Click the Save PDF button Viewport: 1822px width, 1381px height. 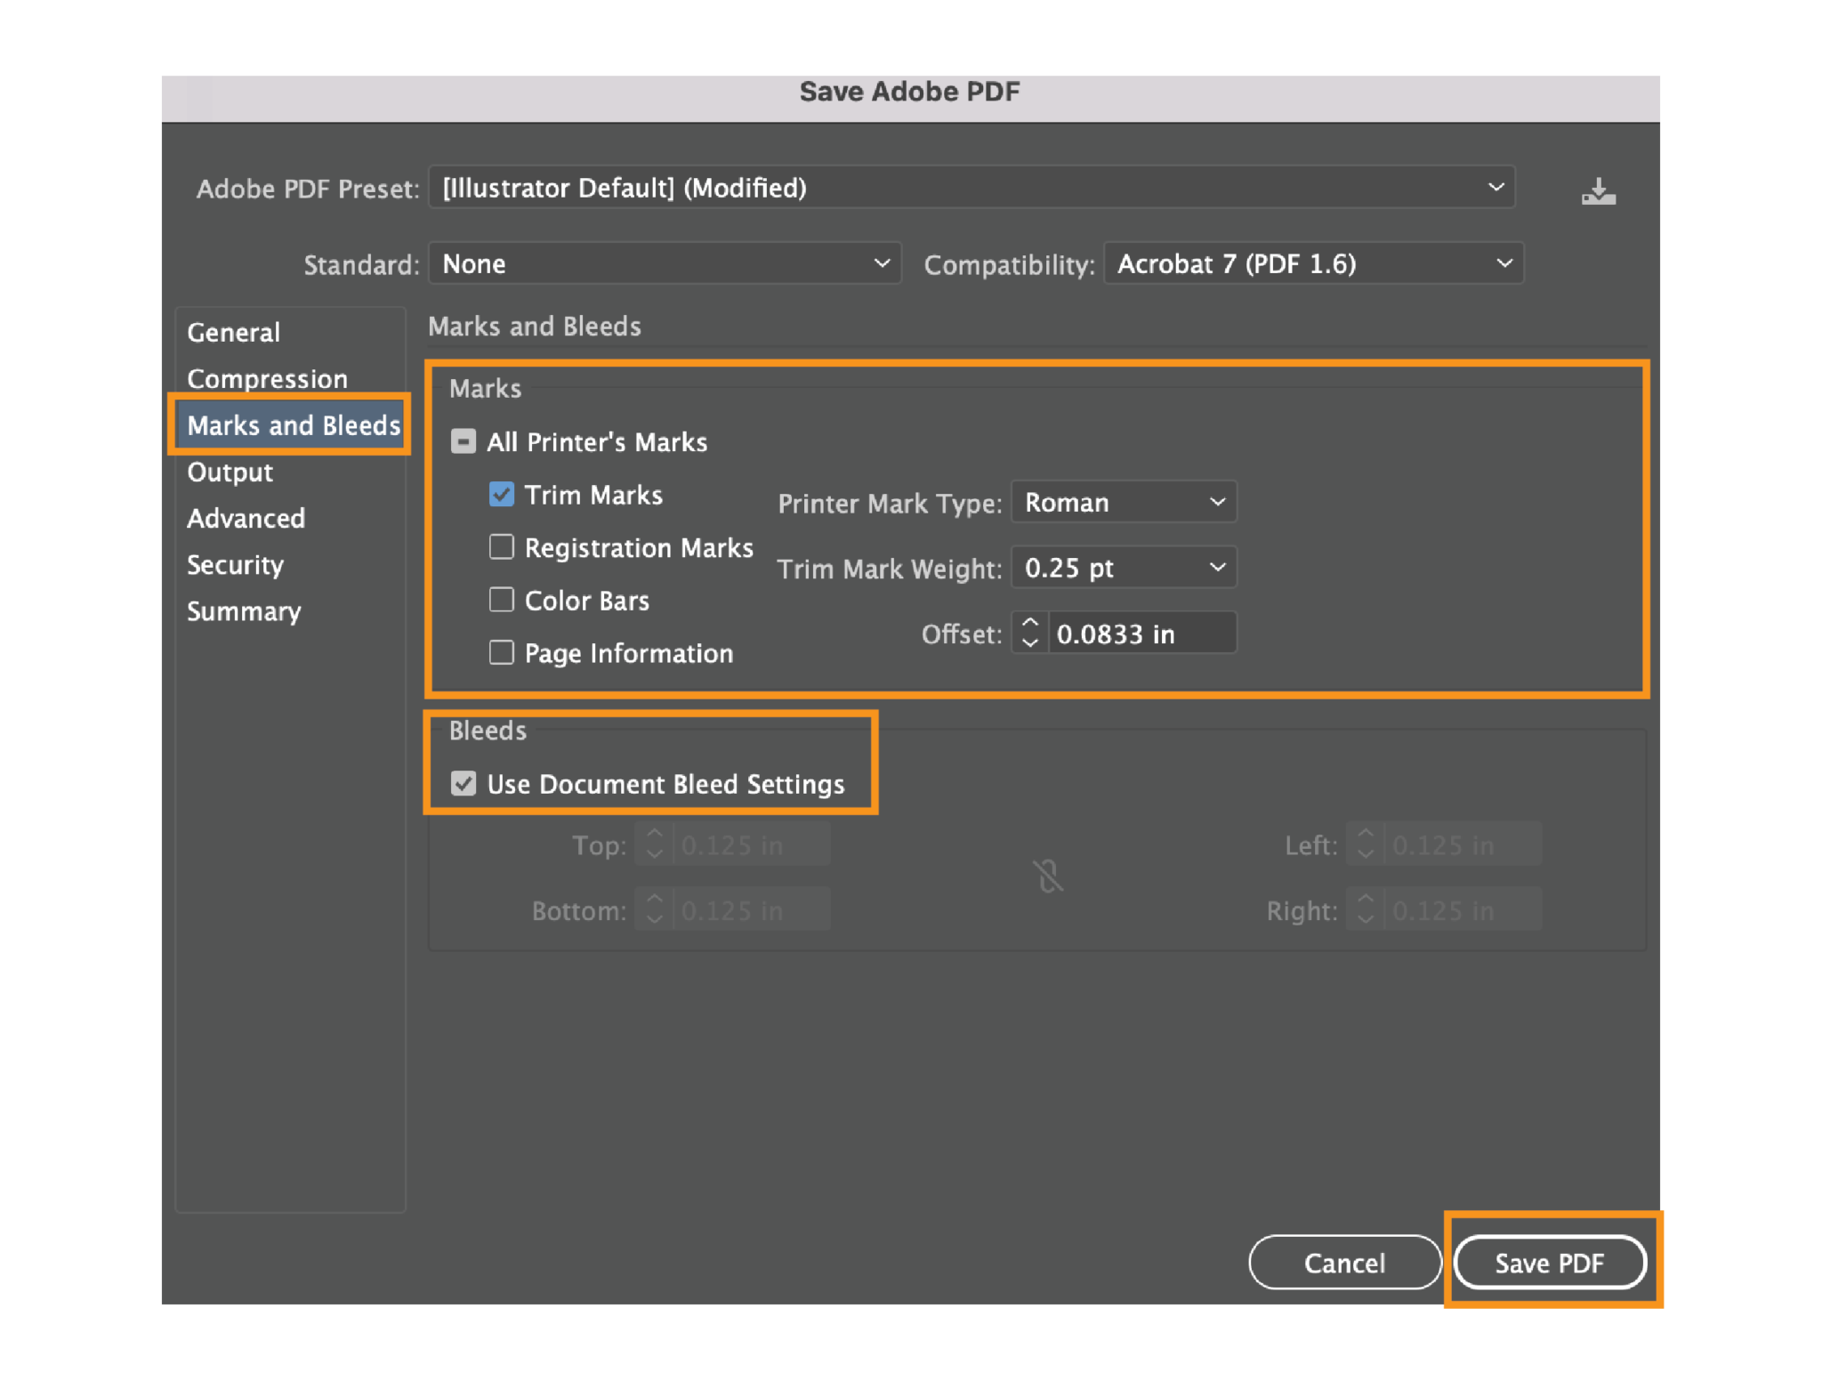(1552, 1263)
